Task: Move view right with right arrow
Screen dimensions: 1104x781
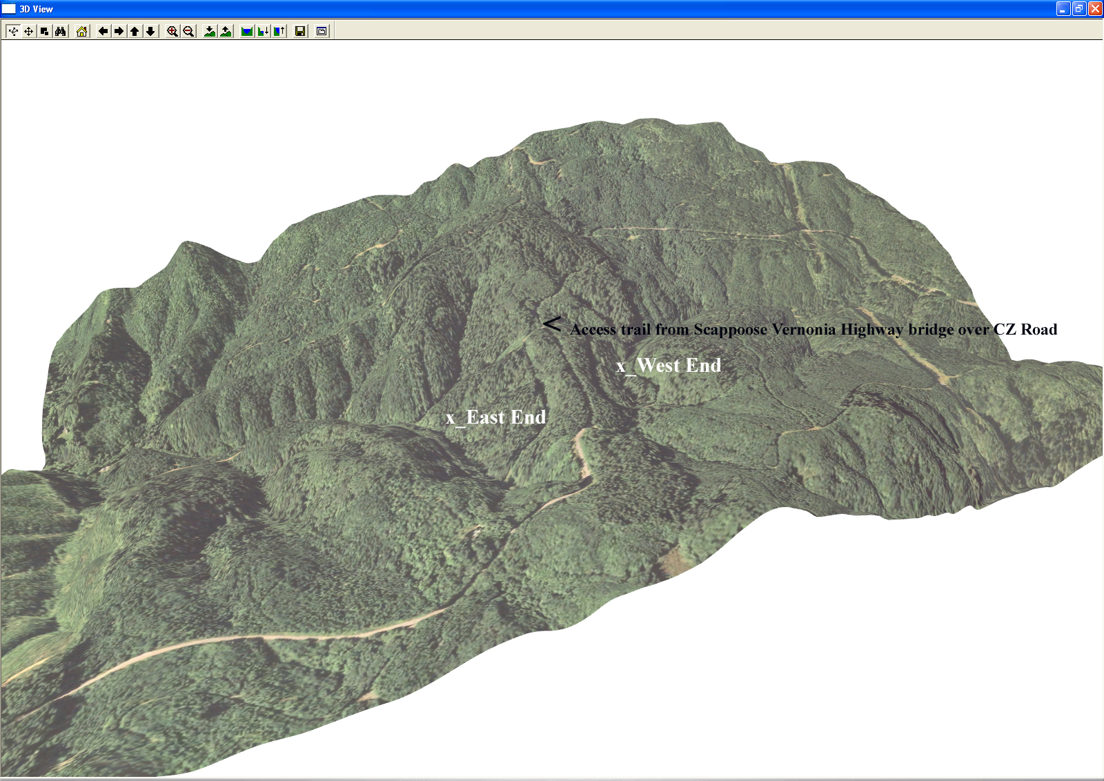Action: (x=119, y=31)
